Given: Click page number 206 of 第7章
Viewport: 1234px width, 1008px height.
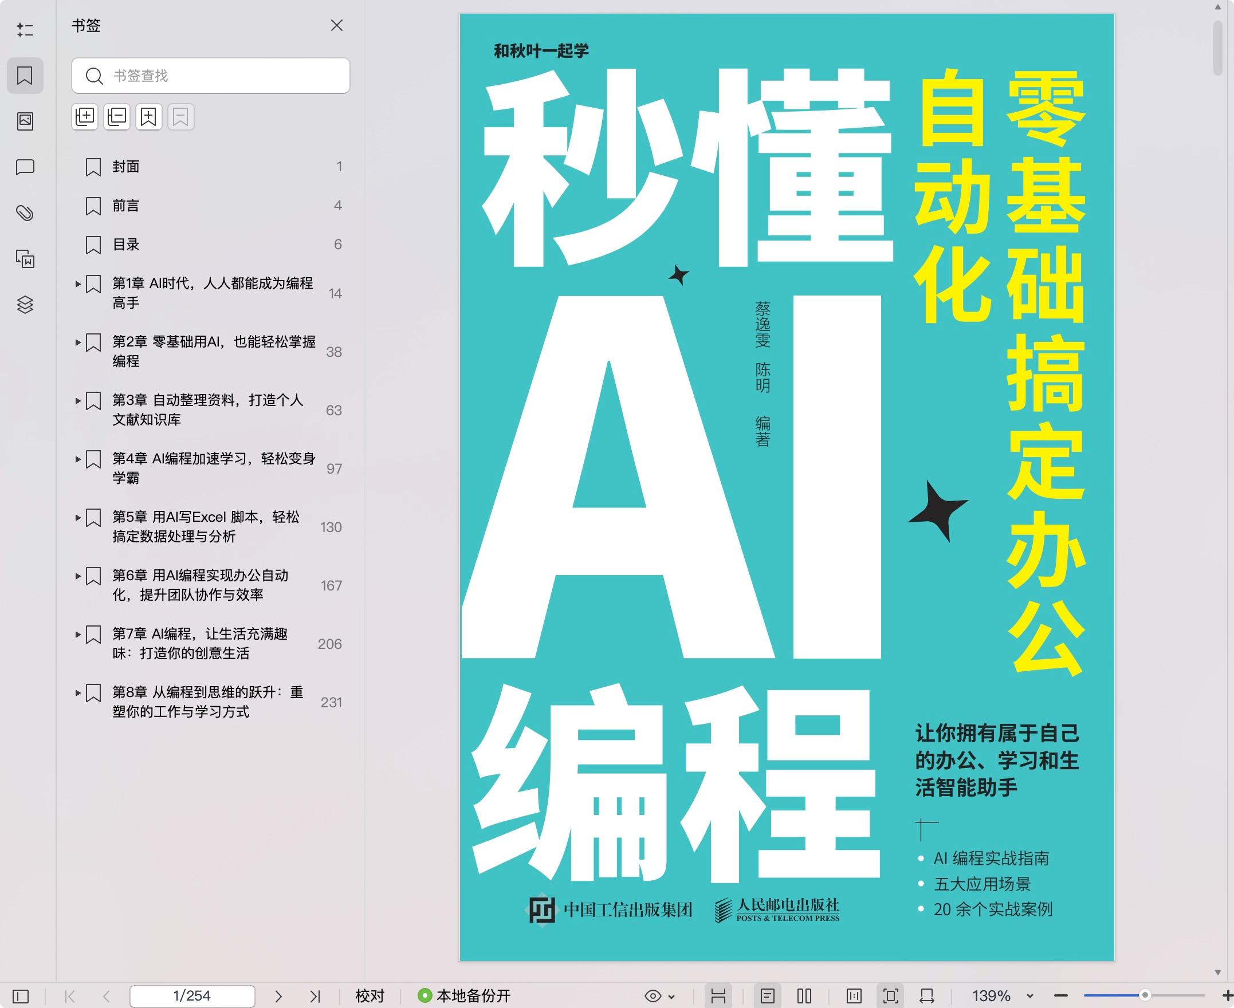Looking at the screenshot, I should (330, 644).
